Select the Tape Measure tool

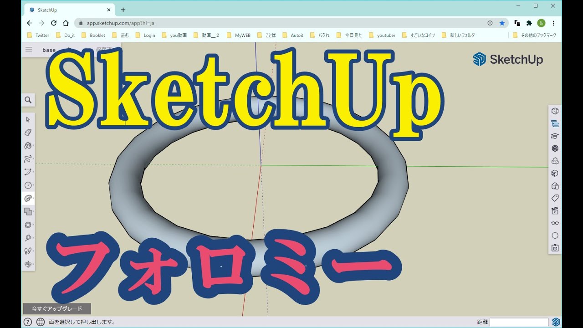28,238
